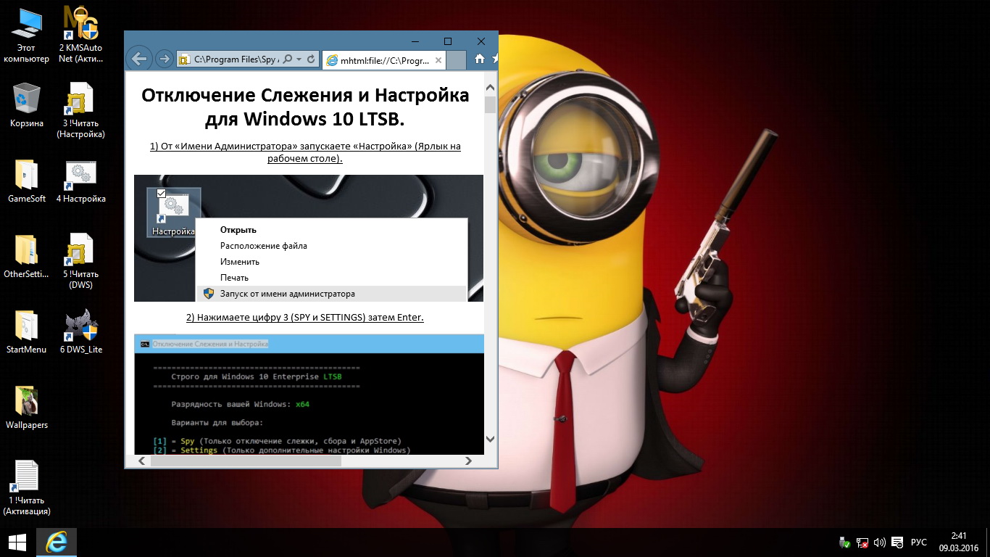Image resolution: width=990 pixels, height=557 pixels.
Task: Open the Корзина recycle bin icon
Action: point(26,105)
